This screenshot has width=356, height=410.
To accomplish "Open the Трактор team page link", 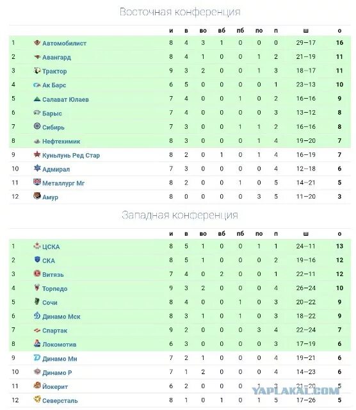I will 54,71.
